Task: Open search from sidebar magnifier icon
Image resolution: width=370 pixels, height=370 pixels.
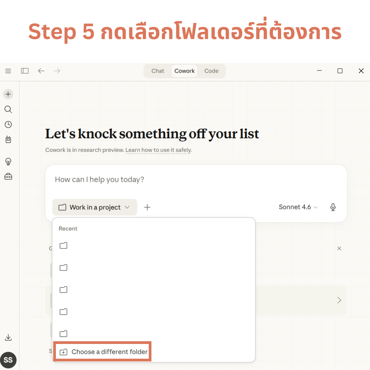Action: tap(8, 110)
